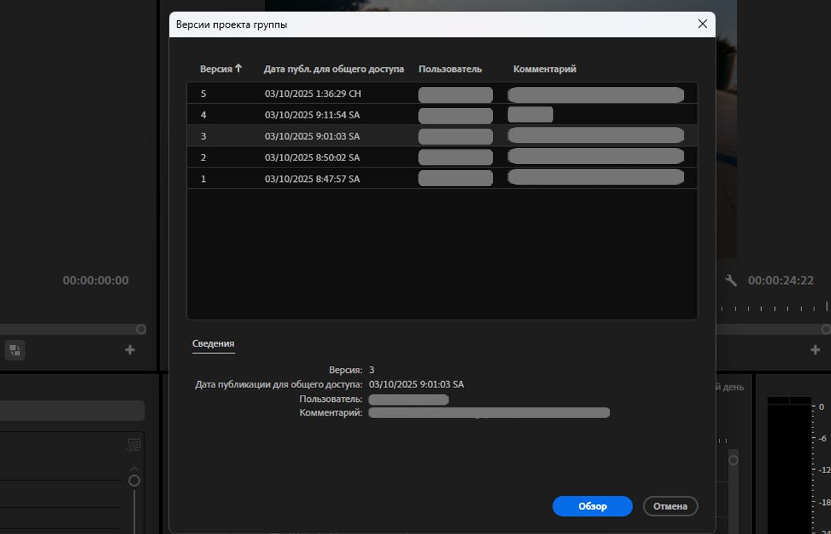Click the plus button under left Source monitor

129,350
